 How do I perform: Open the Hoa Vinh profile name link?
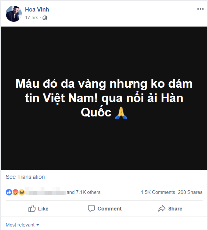(37, 10)
